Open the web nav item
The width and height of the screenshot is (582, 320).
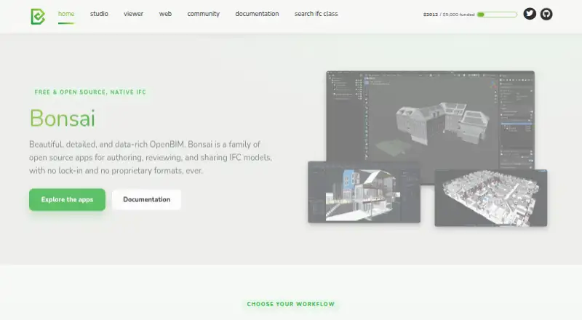coord(165,14)
